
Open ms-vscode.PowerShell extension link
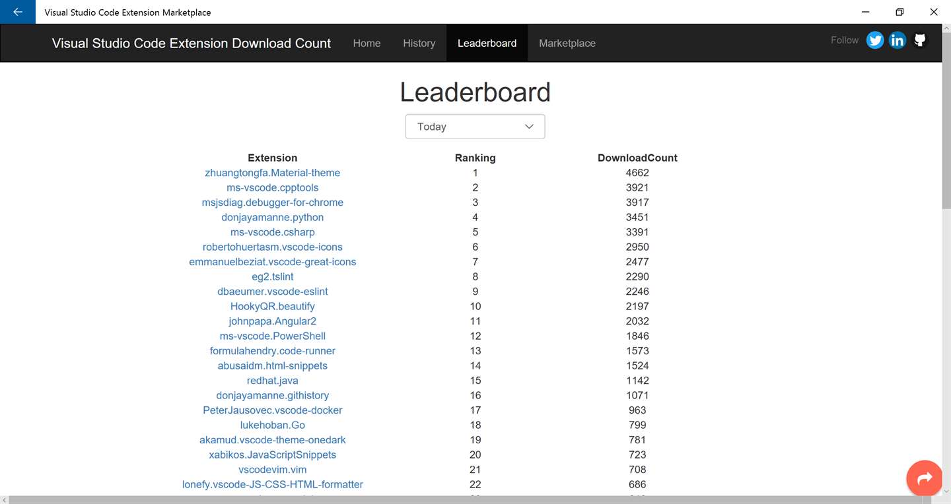click(x=273, y=336)
